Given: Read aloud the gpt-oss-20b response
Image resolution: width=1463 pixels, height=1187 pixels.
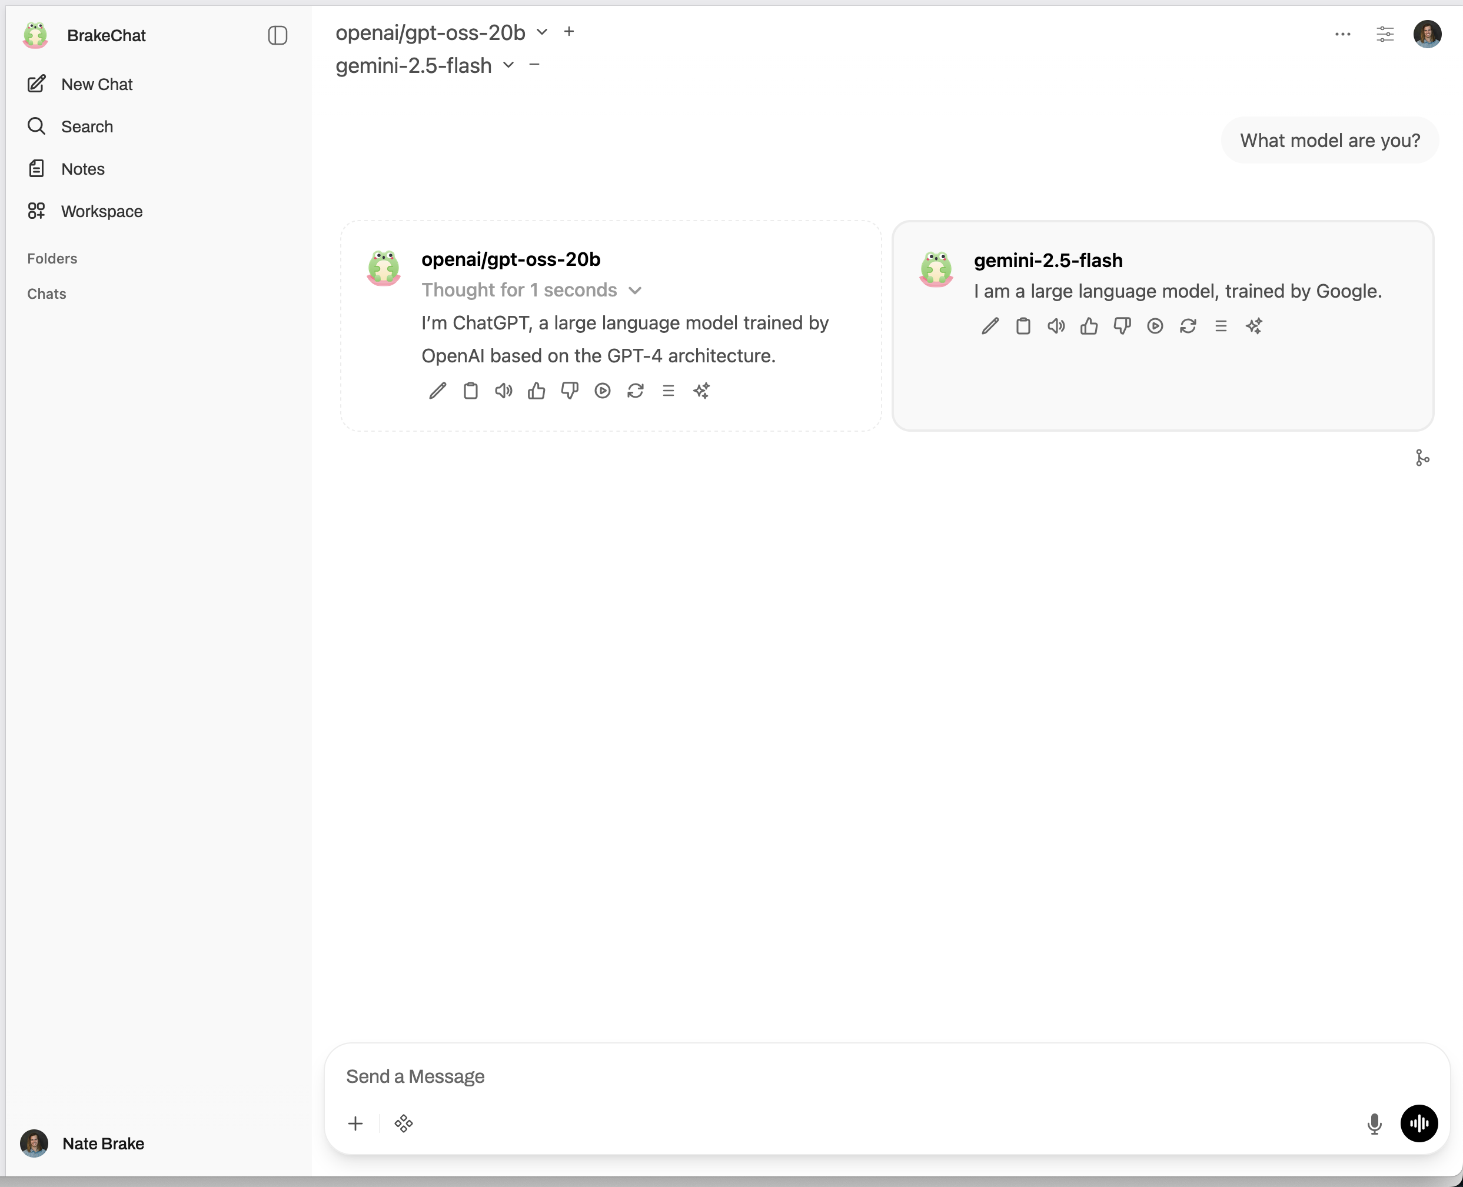Looking at the screenshot, I should point(503,391).
